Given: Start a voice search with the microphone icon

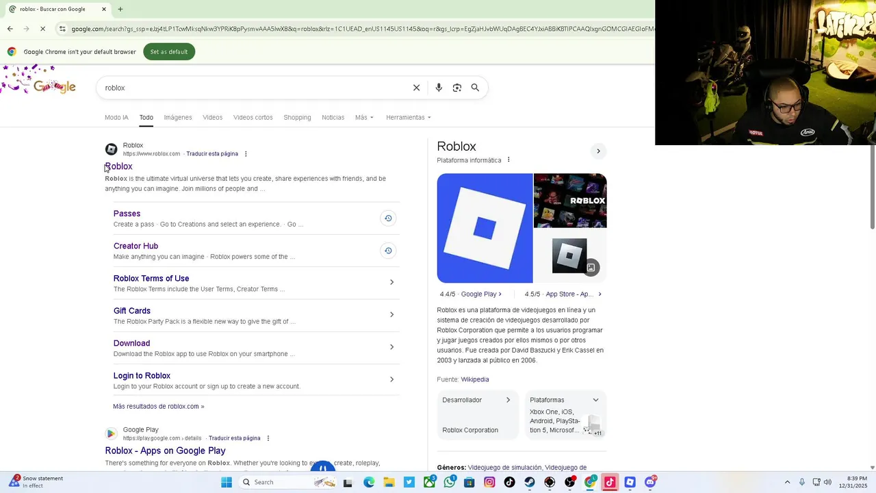Looking at the screenshot, I should (439, 88).
